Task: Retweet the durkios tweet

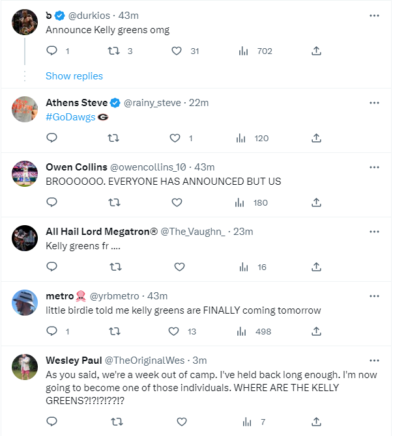Action: point(113,51)
